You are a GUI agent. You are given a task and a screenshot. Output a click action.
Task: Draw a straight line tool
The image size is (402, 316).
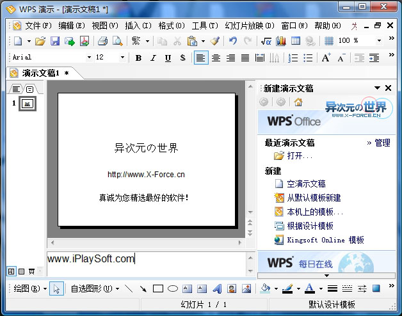[129, 289]
